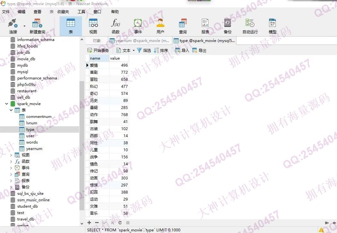Switch to the 对象 tab

(96, 41)
